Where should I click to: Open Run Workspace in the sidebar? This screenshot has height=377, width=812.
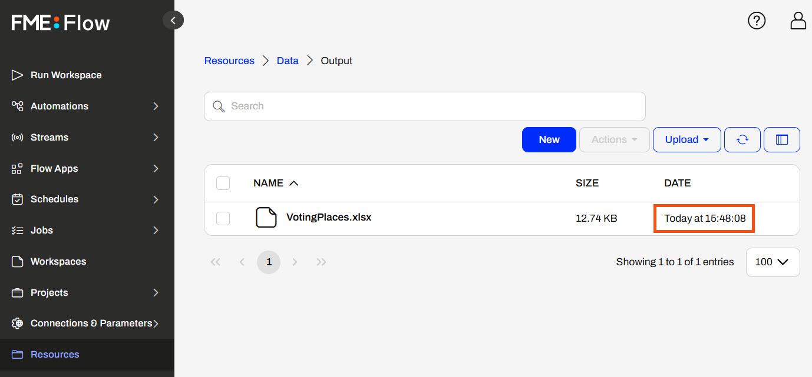click(65, 75)
